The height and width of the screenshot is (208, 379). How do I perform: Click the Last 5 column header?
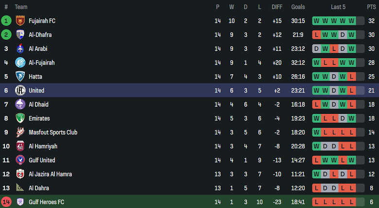[x=338, y=7]
